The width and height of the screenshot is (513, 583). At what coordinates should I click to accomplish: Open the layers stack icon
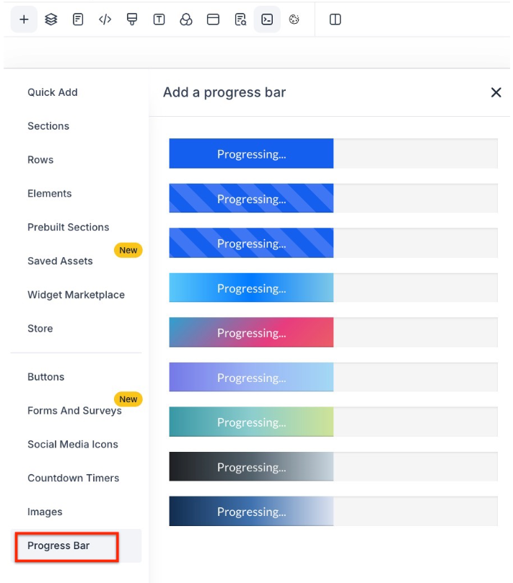click(x=51, y=19)
